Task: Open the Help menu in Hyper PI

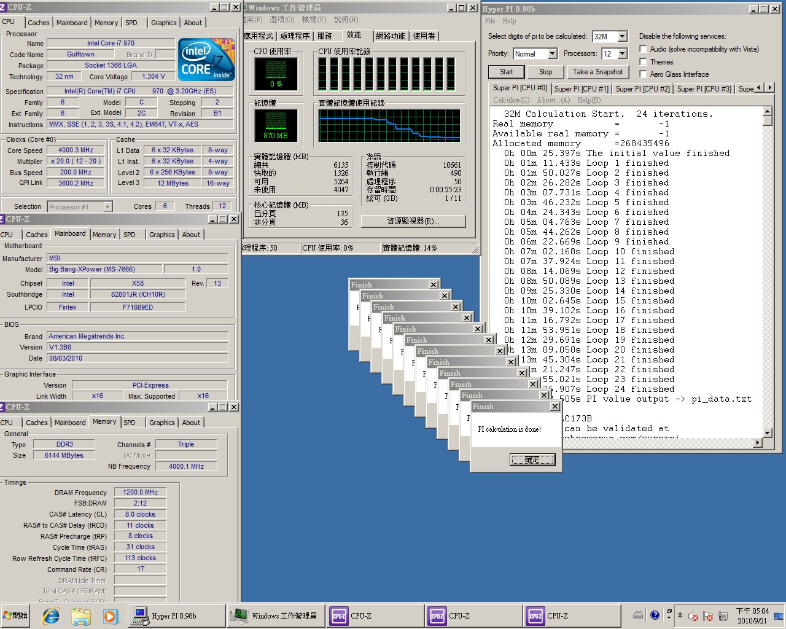Action: (509, 21)
